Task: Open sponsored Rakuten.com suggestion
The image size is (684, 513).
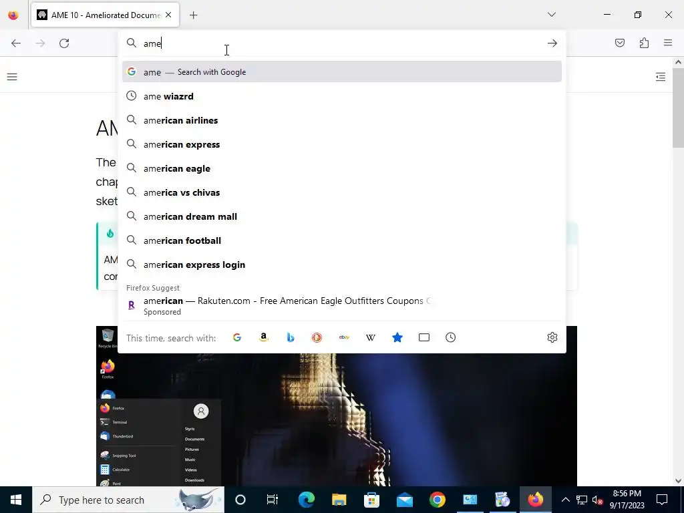Action: click(342, 306)
